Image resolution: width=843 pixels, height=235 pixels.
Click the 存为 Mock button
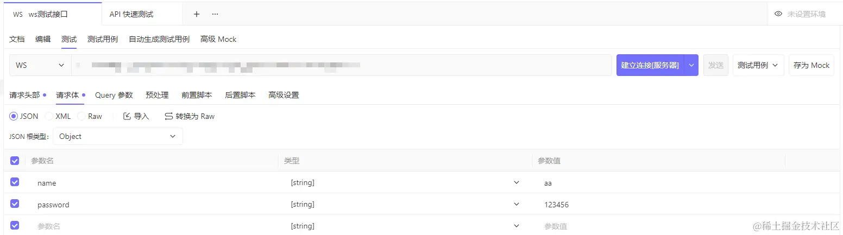point(811,65)
